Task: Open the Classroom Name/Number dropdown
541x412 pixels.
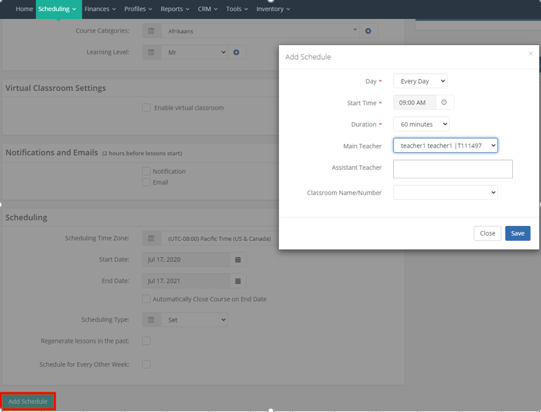Action: (x=445, y=193)
